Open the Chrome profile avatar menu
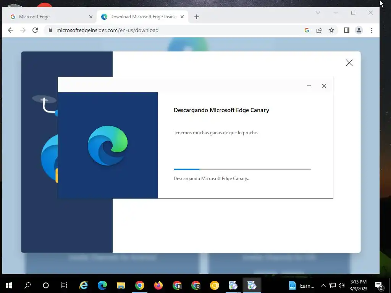 coord(359,30)
